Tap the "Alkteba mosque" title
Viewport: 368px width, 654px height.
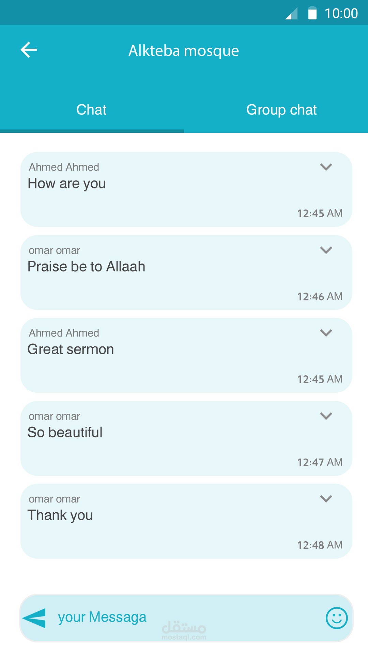tap(184, 51)
